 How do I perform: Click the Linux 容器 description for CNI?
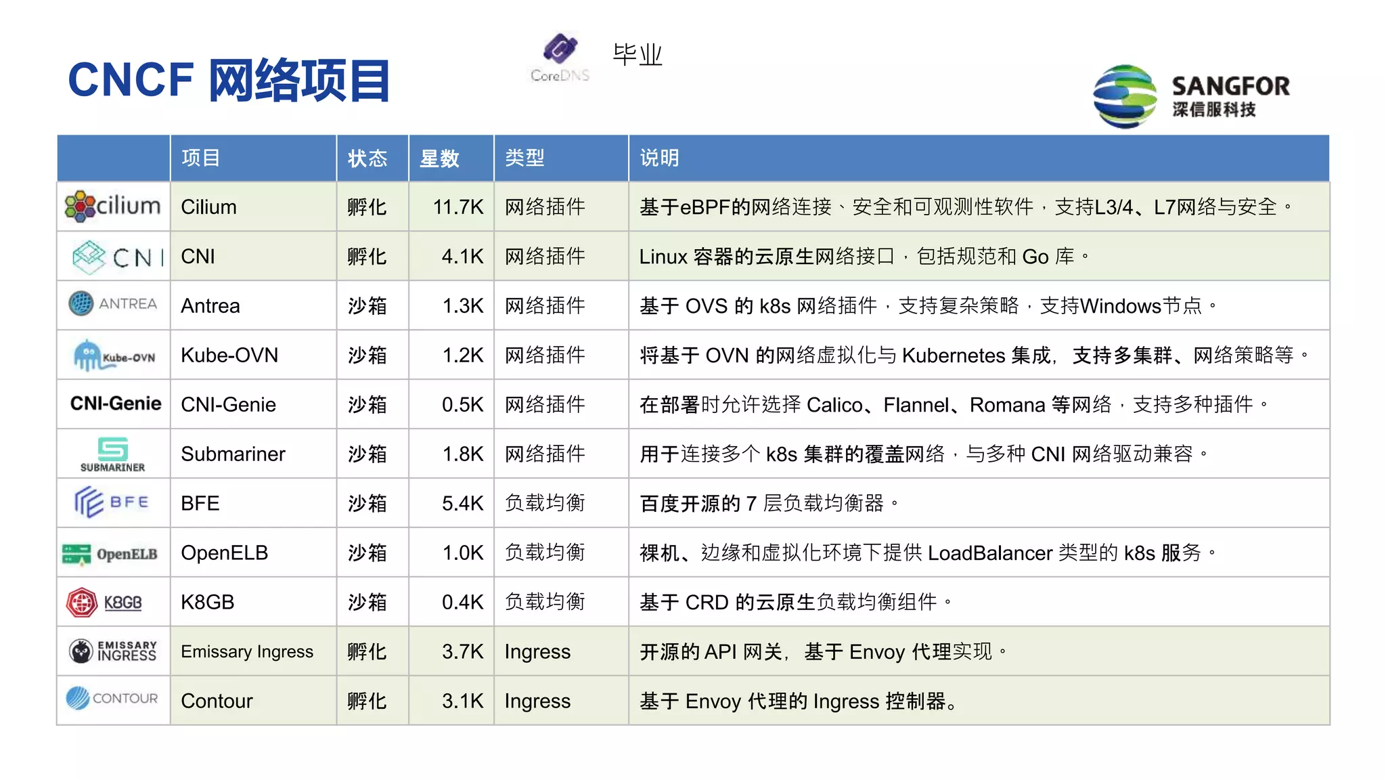[864, 256]
